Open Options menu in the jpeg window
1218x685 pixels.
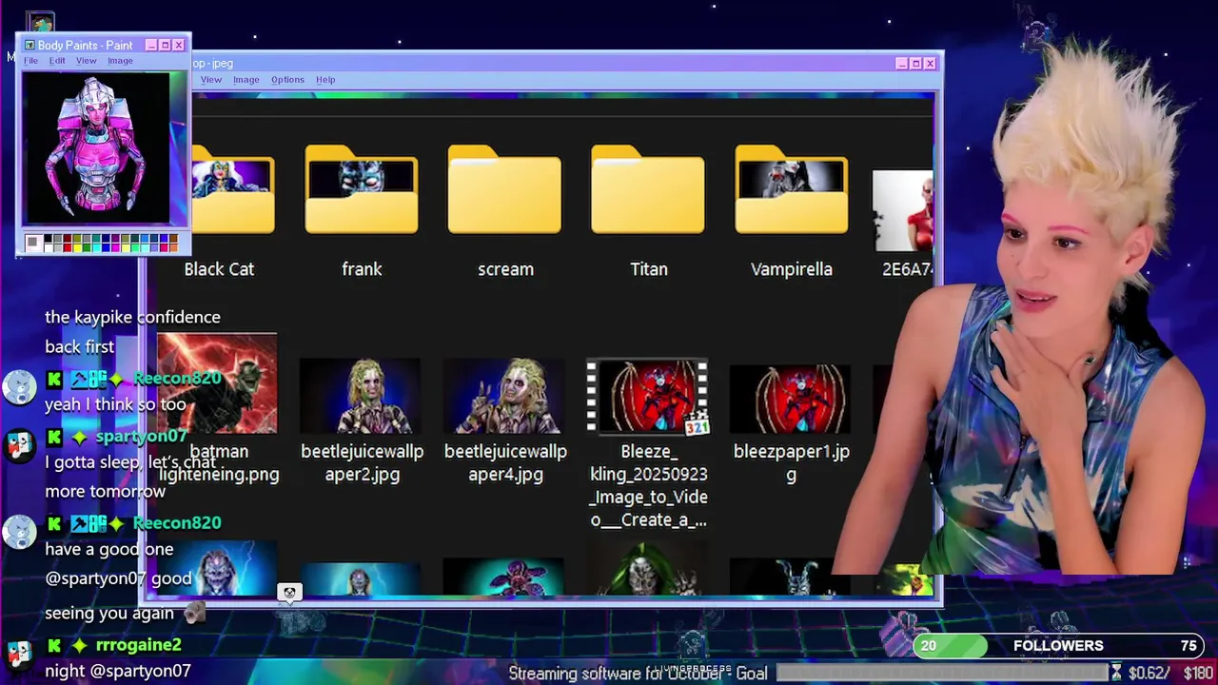click(x=287, y=80)
